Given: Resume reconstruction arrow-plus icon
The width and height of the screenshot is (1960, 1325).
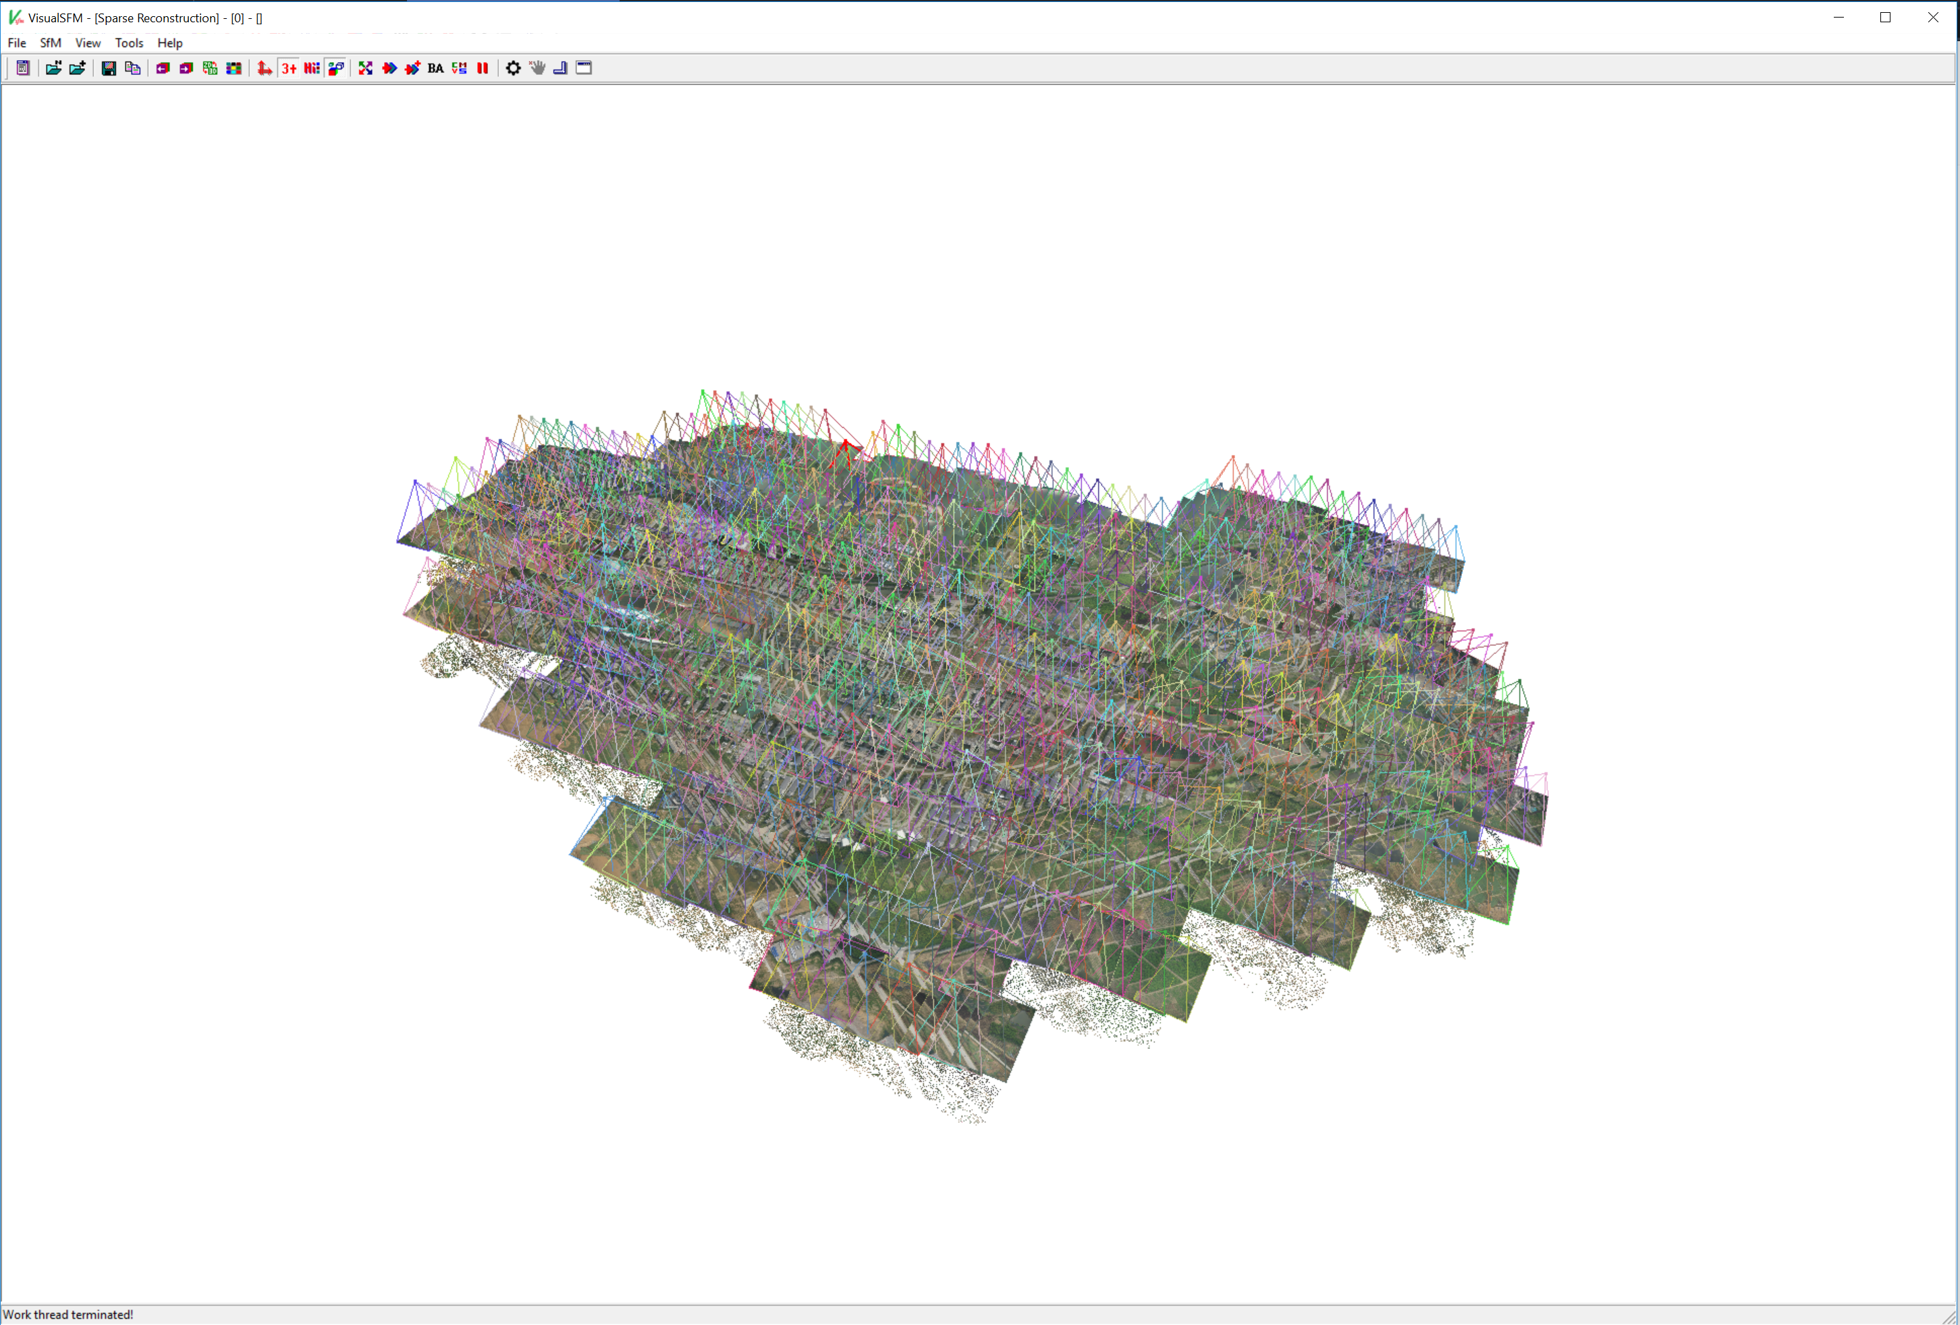Looking at the screenshot, I should (412, 68).
